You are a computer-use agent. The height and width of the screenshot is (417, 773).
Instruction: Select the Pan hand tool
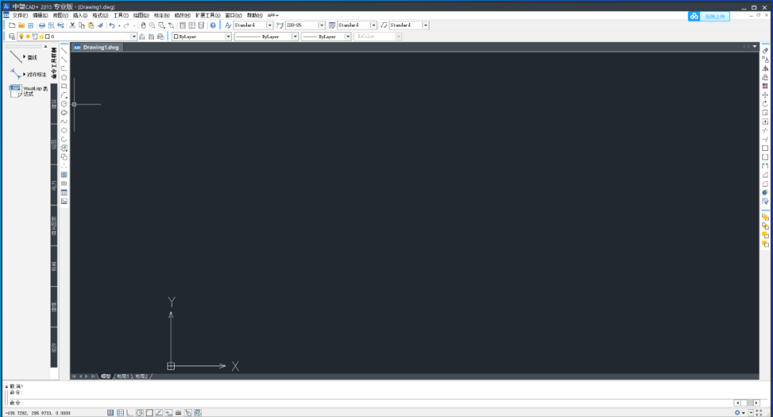[x=143, y=25]
